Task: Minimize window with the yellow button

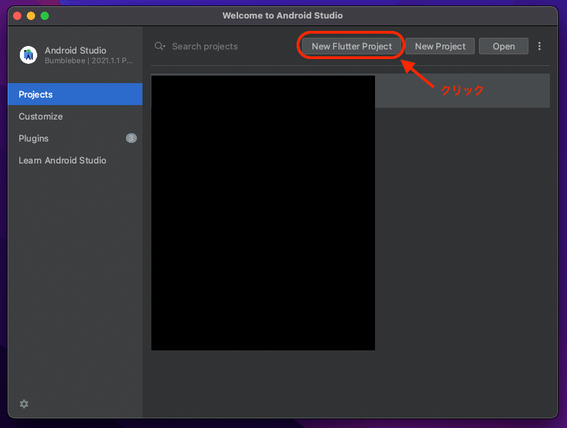Action: coord(31,16)
